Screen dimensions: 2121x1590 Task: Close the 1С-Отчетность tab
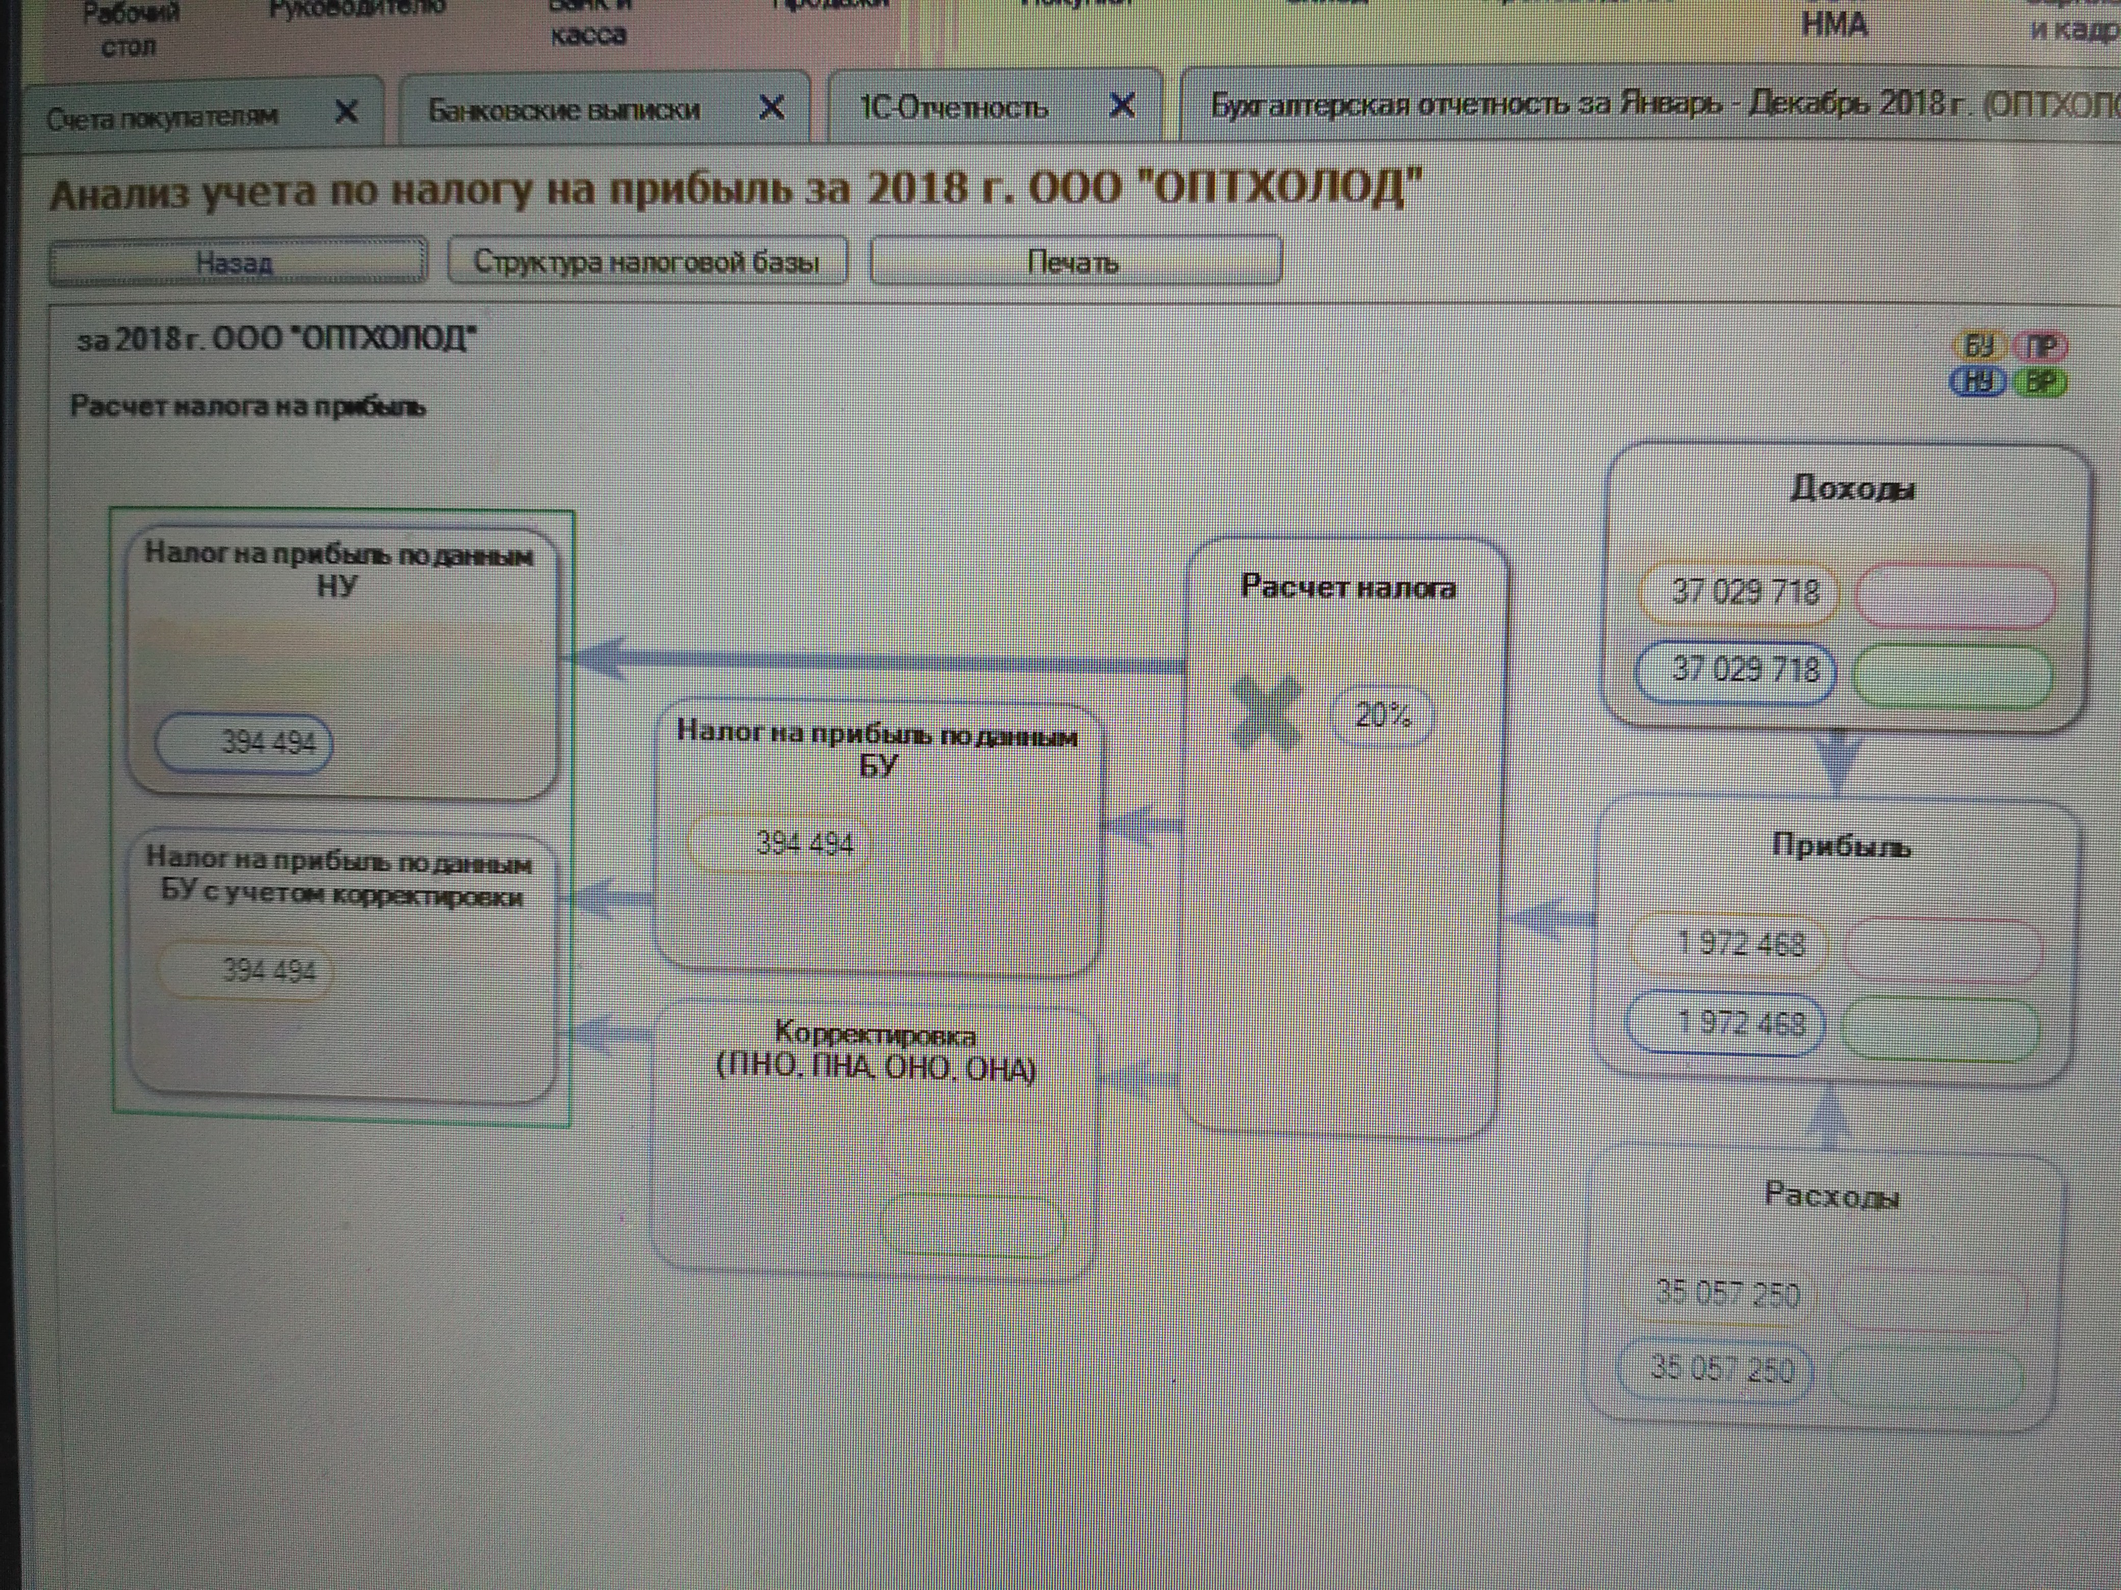point(1122,104)
